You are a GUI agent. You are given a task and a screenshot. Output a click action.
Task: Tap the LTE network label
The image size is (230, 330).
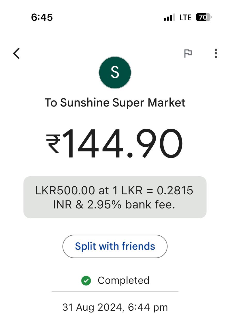(x=185, y=18)
